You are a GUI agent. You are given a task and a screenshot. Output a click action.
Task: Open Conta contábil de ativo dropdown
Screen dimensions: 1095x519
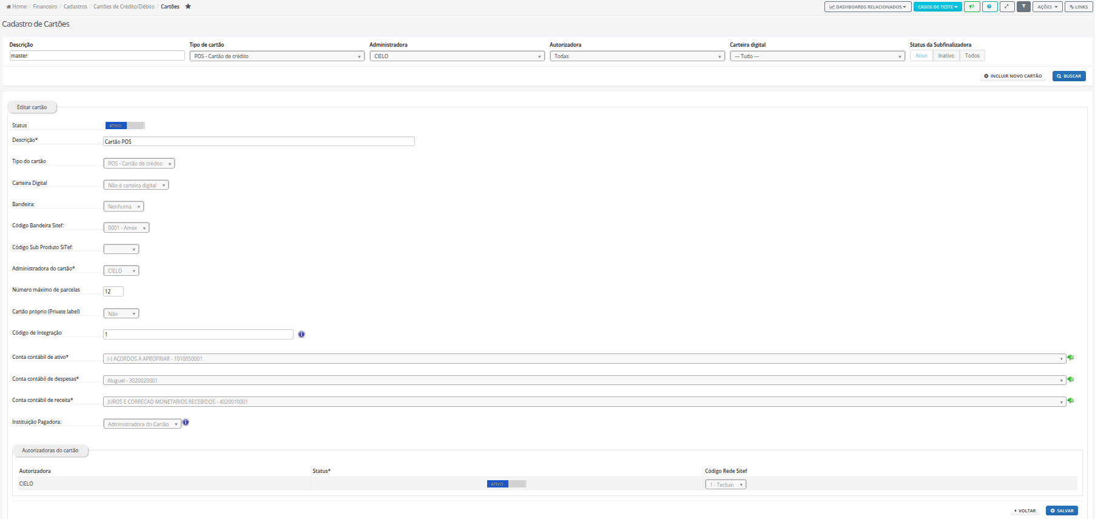584,359
